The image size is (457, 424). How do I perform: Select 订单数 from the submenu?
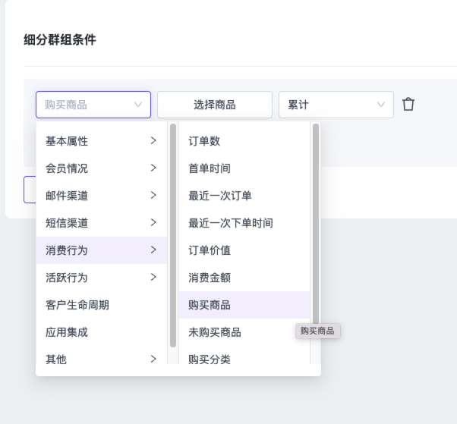(x=243, y=141)
